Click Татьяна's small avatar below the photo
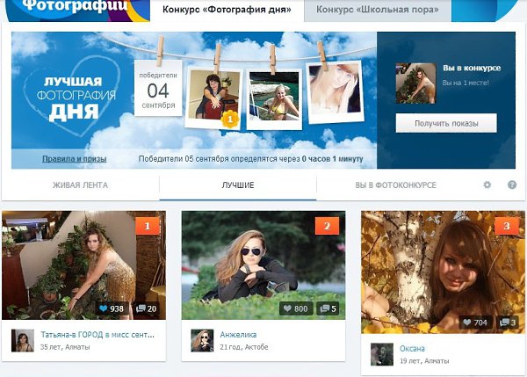The width and height of the screenshot is (527, 377). point(22,340)
